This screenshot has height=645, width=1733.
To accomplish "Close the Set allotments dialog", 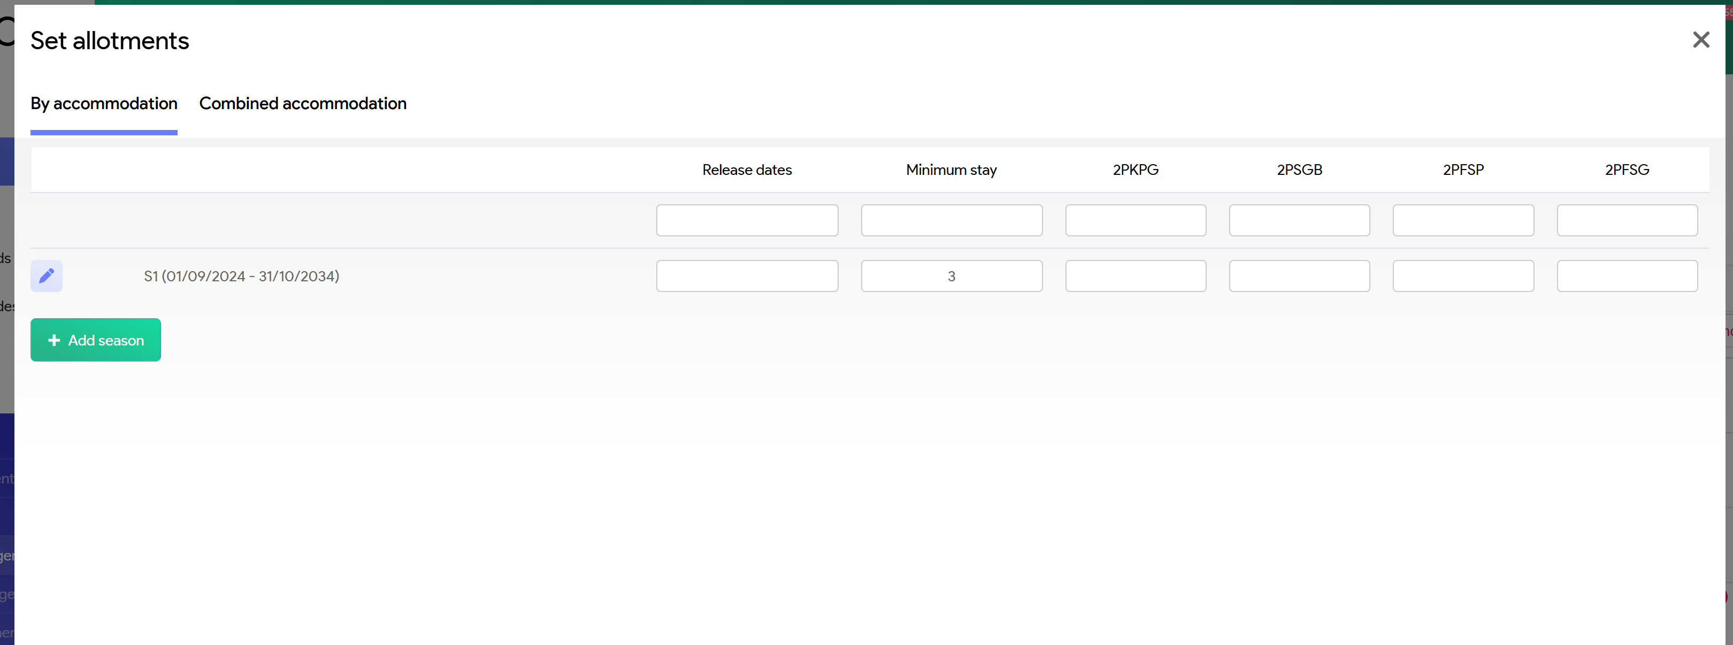I will coord(1701,40).
